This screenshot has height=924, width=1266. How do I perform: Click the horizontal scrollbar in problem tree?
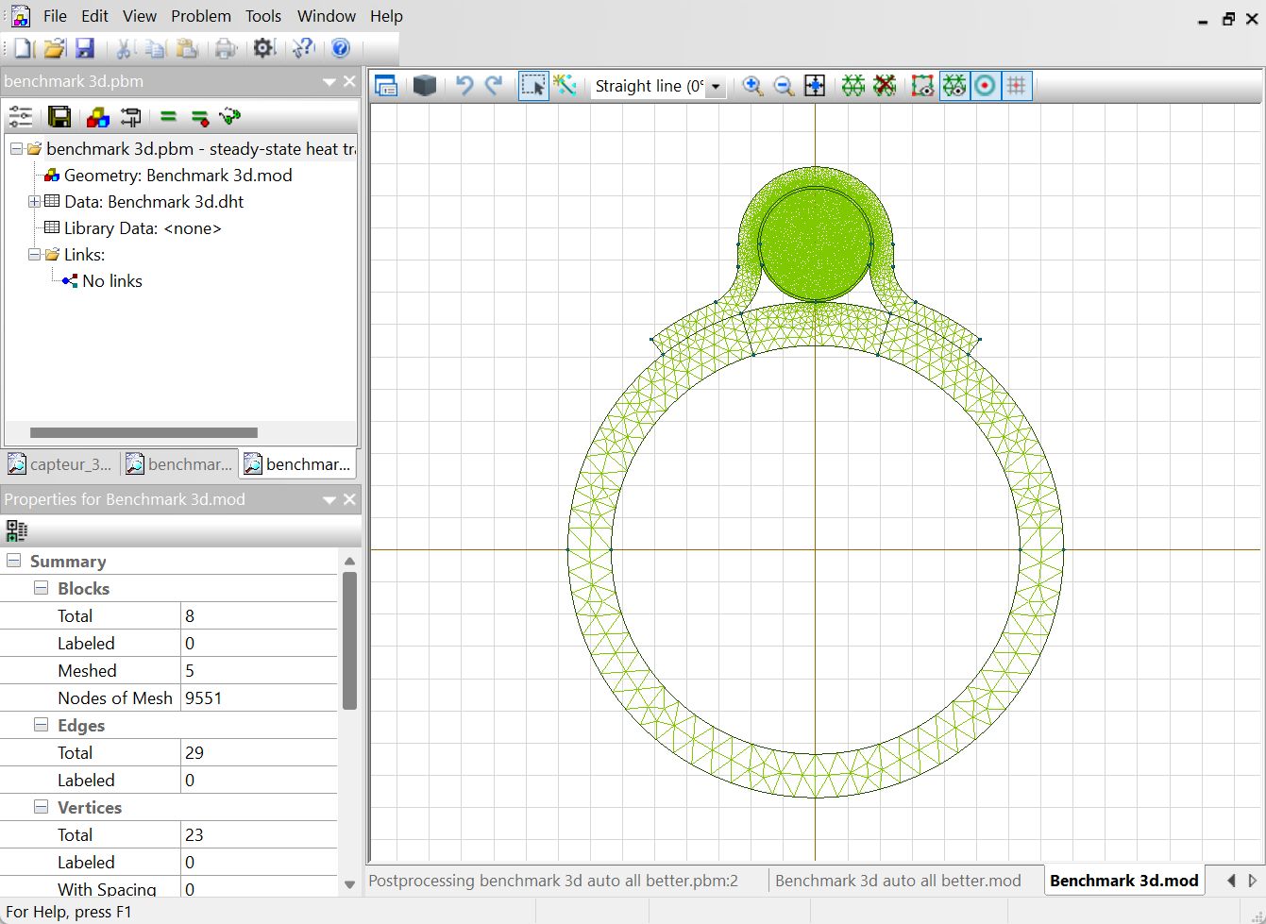[x=143, y=433]
